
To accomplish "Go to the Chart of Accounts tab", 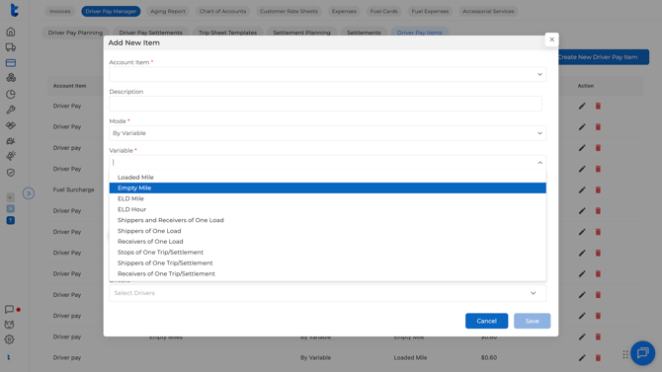I will [222, 12].
